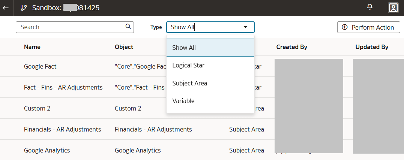Screen dimensions: 404x160
Task: Click the sandbox branch icon
Action: pos(24,7)
